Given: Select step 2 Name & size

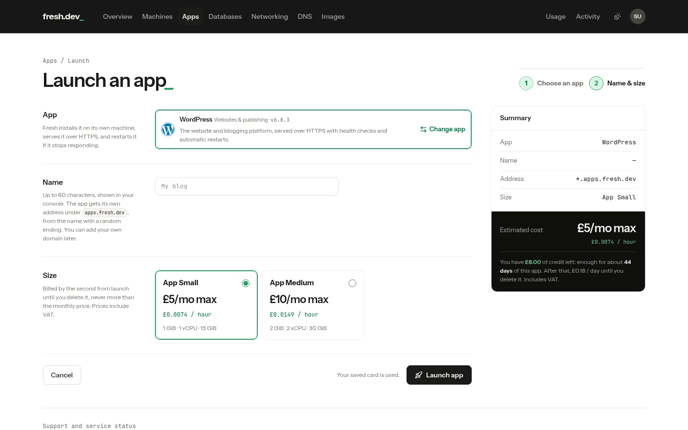Looking at the screenshot, I should pyautogui.click(x=617, y=83).
